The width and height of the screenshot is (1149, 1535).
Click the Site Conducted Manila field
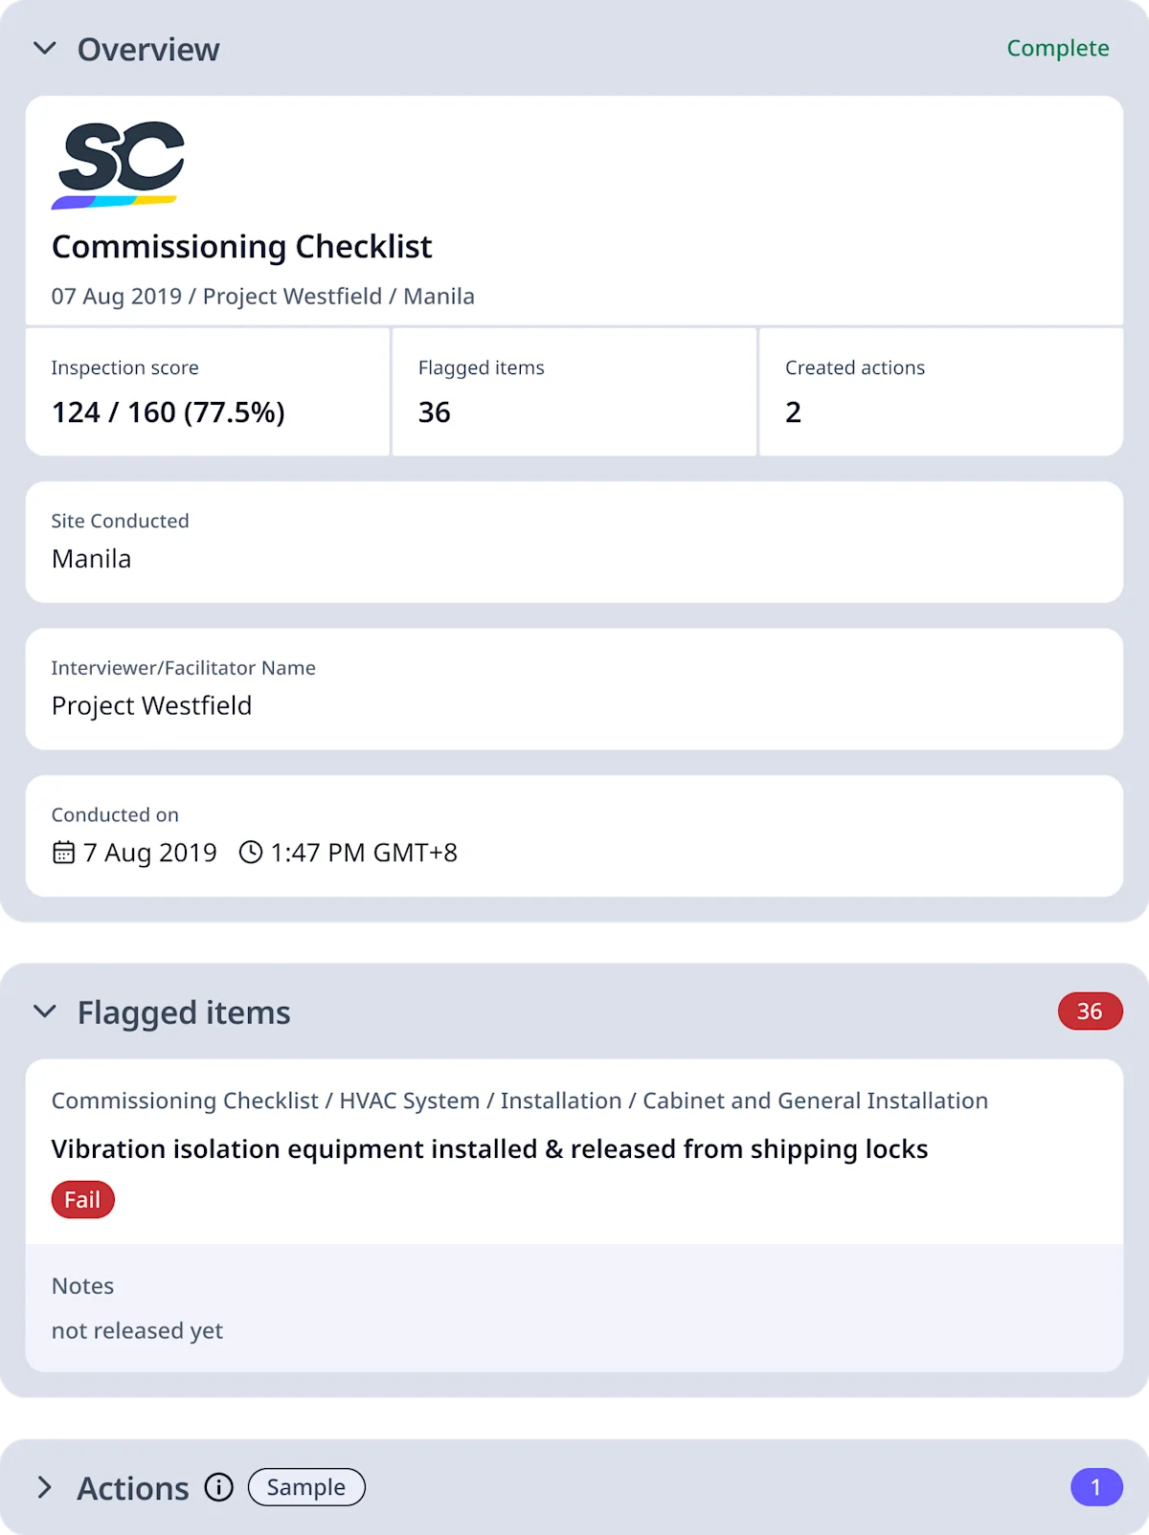574,542
